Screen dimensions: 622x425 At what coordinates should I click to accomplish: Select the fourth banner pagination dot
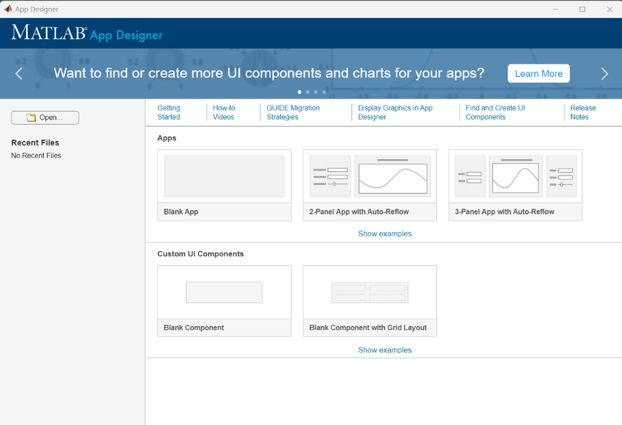point(324,92)
